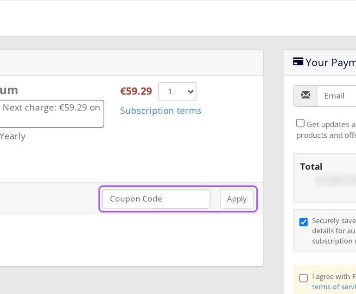
Task: Open the quantity dropdown showing 1
Action: pyautogui.click(x=178, y=91)
